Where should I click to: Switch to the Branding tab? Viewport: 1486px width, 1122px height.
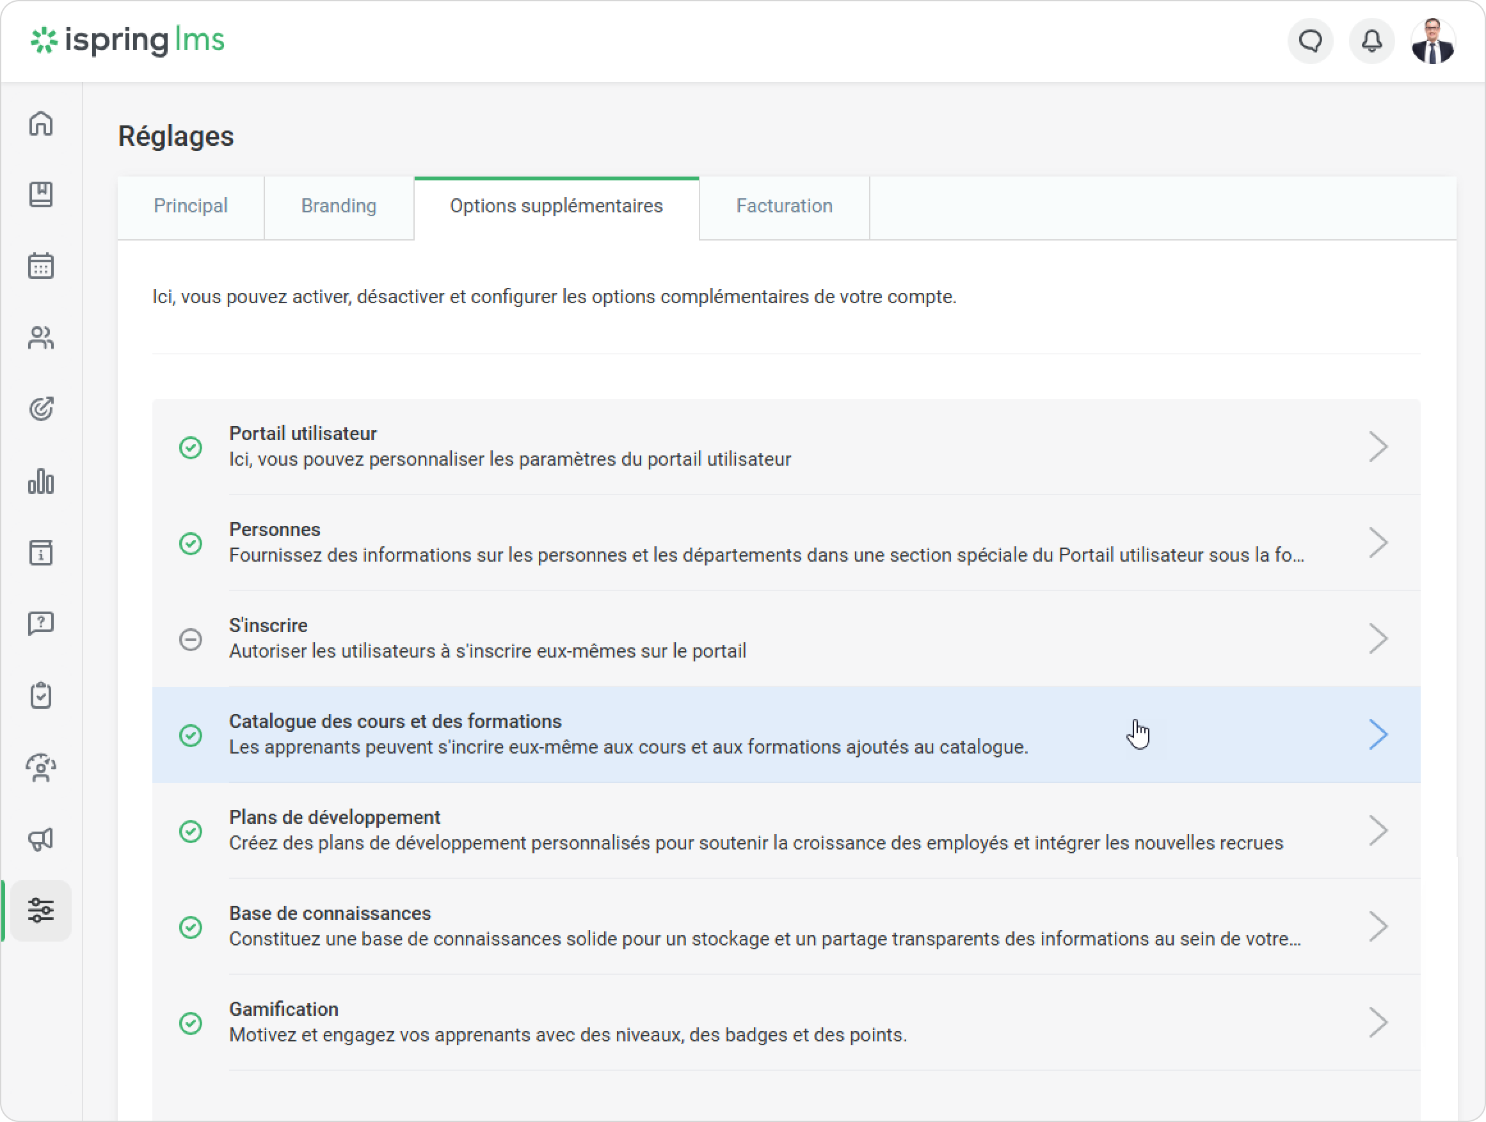(x=339, y=206)
